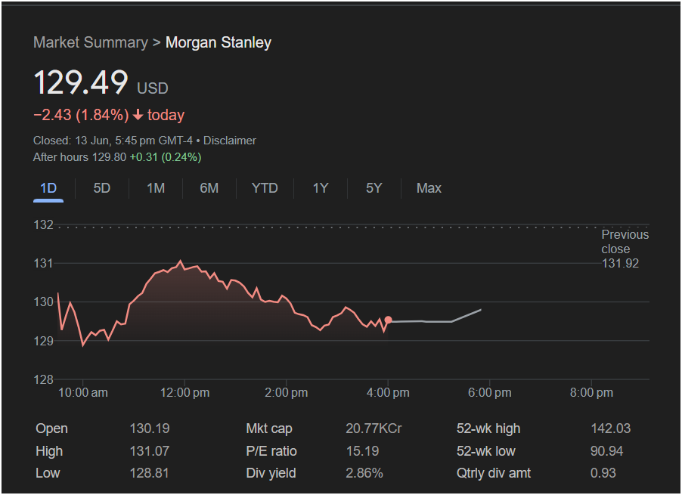The width and height of the screenshot is (682, 495).
Task: Click the 132 y-axis label
Action: point(44,224)
